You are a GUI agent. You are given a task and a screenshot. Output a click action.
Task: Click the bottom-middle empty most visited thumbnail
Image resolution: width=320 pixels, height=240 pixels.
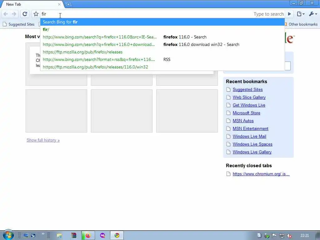[122, 111]
